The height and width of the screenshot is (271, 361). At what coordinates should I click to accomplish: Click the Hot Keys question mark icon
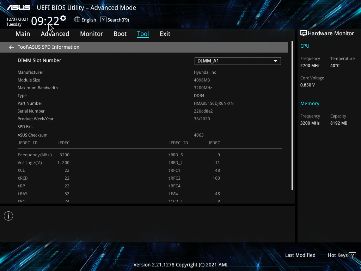tap(352, 255)
